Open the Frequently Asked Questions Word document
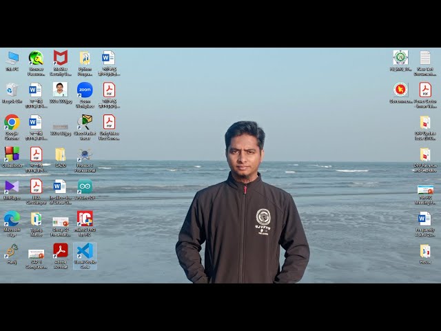Viewport: 441px width, 331px height. pyautogui.click(x=425, y=219)
